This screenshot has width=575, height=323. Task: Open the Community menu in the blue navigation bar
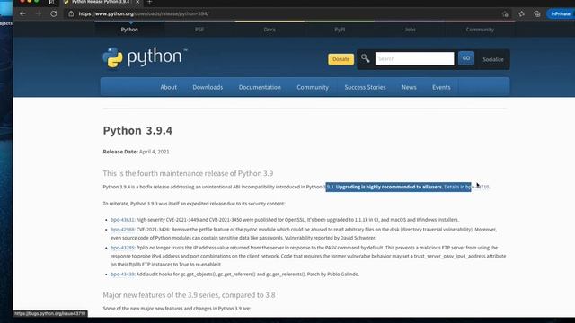click(313, 87)
